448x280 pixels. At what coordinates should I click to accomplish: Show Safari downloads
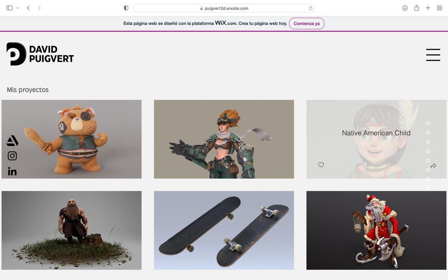pyautogui.click(x=405, y=8)
